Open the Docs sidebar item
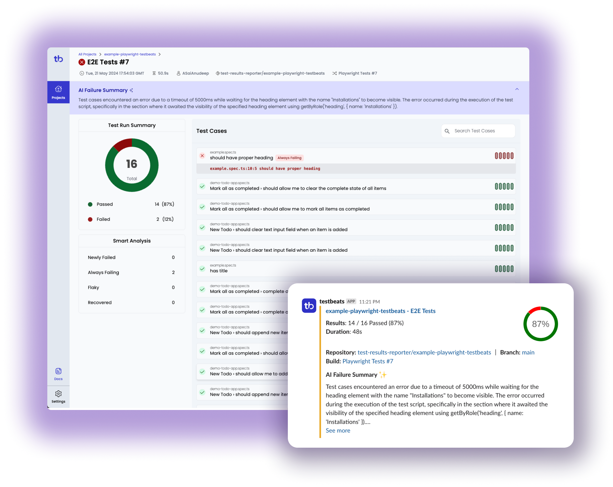 tap(58, 374)
